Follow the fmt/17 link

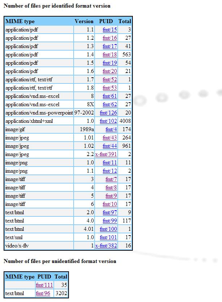[110, 46]
